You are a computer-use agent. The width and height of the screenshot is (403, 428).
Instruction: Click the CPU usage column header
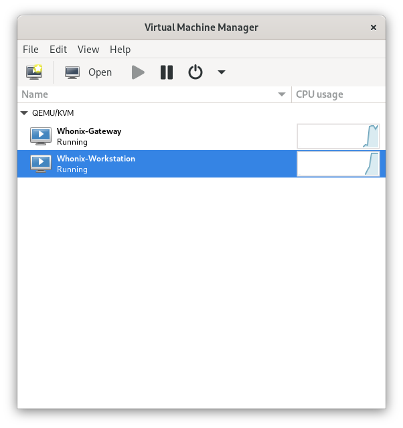[x=339, y=94]
